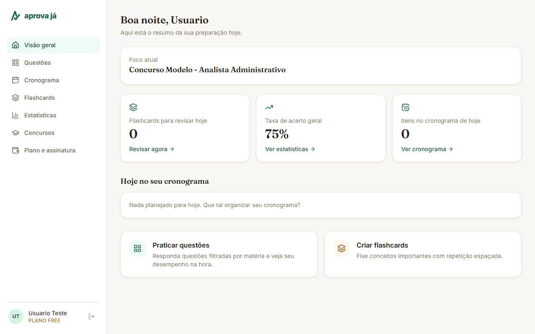Image resolution: width=535 pixels, height=334 pixels.
Task: Click the calendar icon beside Cronograma
Action: [x=15, y=80]
